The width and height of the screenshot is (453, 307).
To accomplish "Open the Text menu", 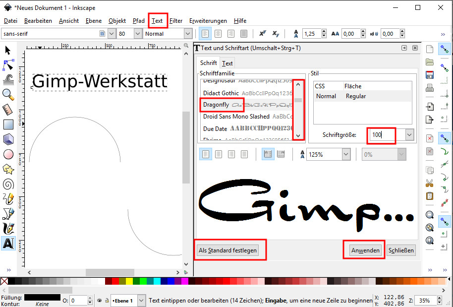I will tap(157, 21).
